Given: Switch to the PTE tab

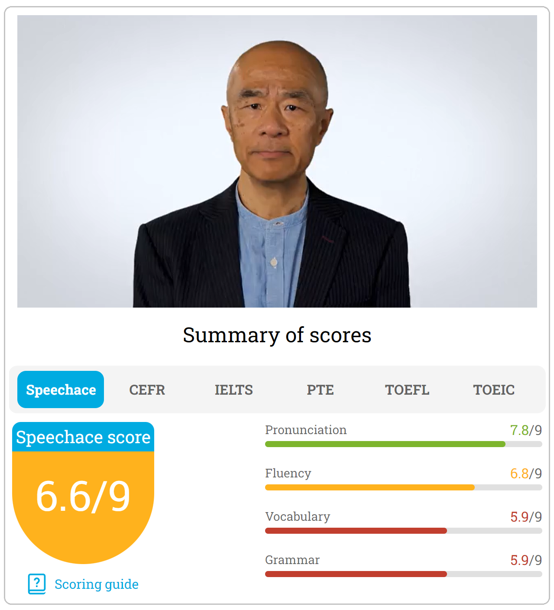Looking at the screenshot, I should (319, 389).
